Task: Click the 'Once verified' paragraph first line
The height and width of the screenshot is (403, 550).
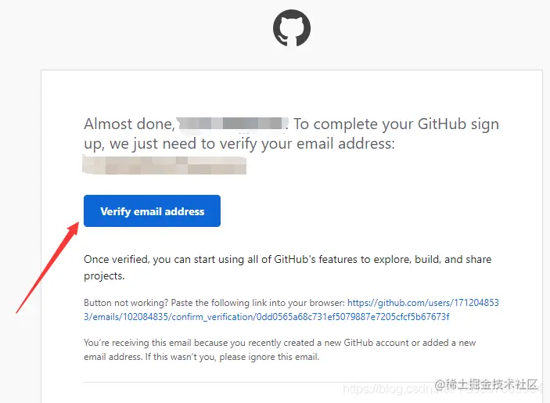Action: click(288, 260)
